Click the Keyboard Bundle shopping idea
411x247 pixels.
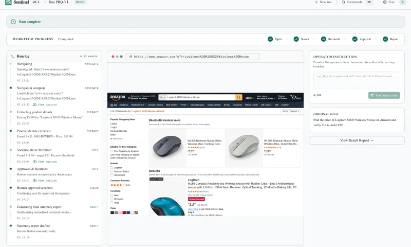point(119,131)
